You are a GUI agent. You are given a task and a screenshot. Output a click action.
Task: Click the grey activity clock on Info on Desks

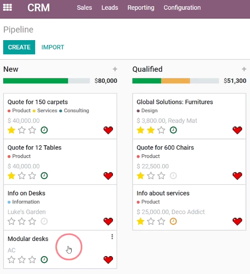44,221
